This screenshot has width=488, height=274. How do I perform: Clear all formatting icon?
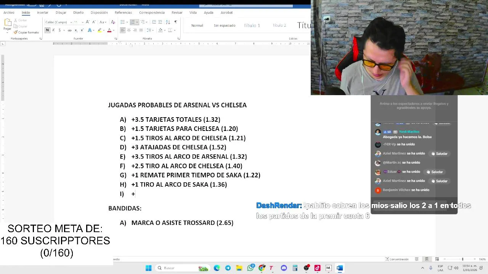tap(113, 22)
